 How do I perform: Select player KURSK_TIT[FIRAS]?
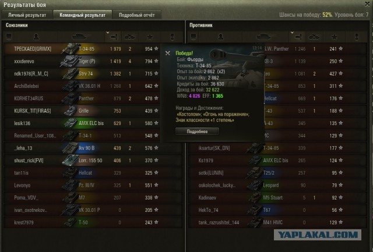coord(33,111)
